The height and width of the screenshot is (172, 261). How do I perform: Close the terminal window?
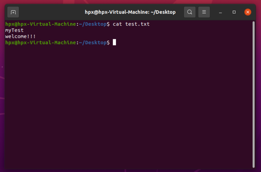(x=248, y=12)
